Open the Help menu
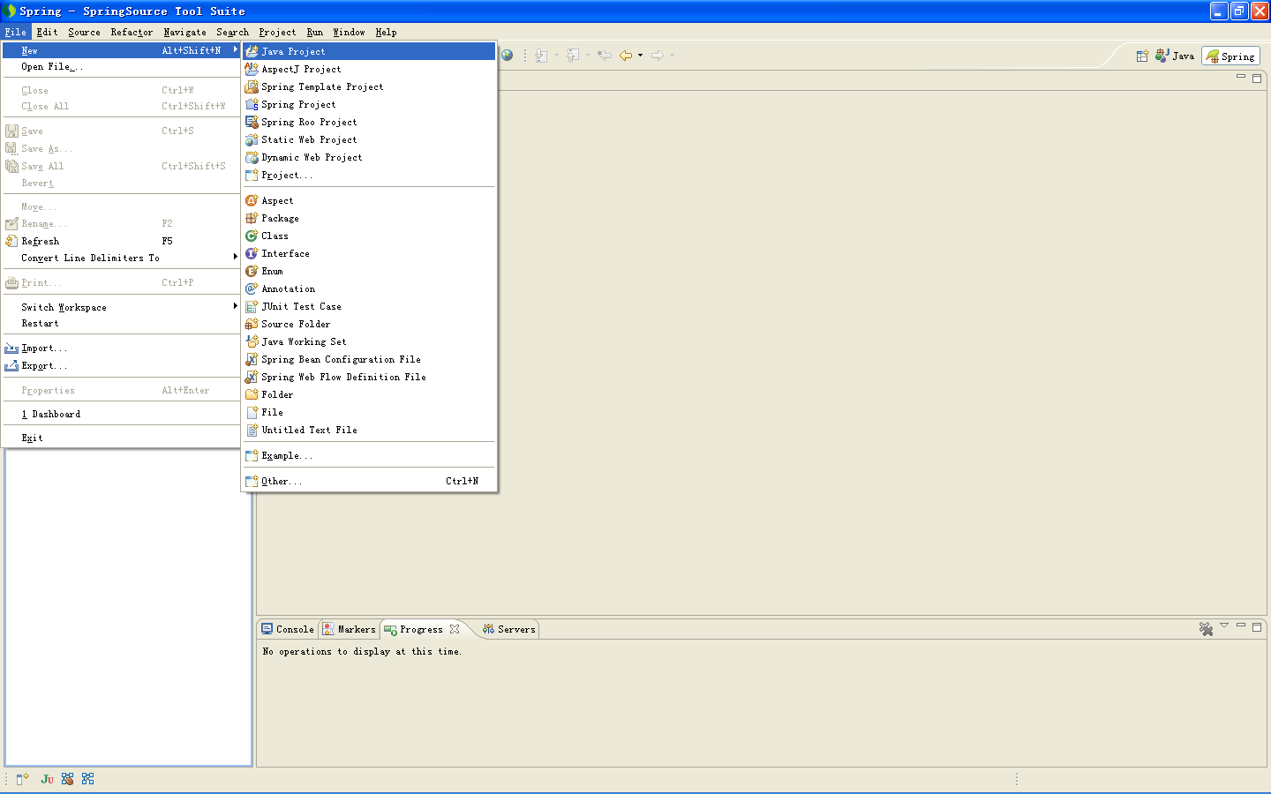This screenshot has height=794, width=1271. point(386,32)
